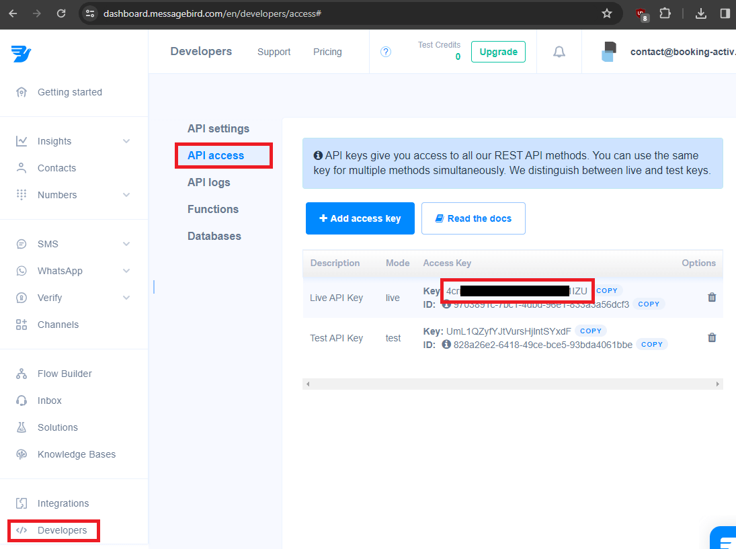Click Getting started in the sidebar
This screenshot has width=736, height=549.
[x=69, y=92]
